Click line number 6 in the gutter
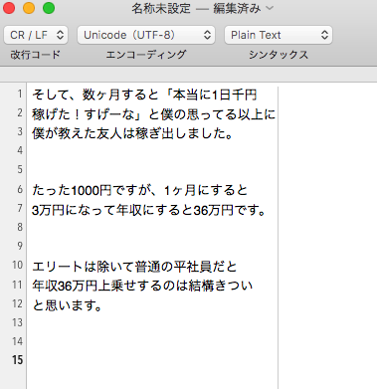 pos(20,189)
